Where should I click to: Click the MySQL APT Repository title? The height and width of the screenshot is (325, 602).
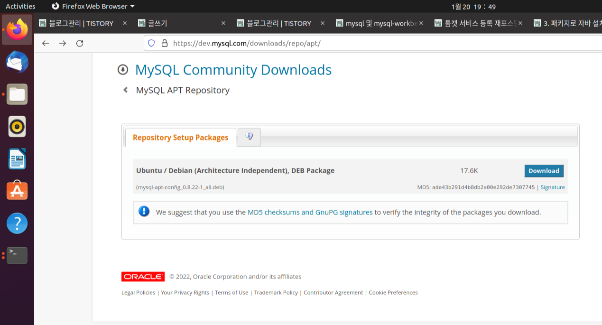(x=183, y=90)
